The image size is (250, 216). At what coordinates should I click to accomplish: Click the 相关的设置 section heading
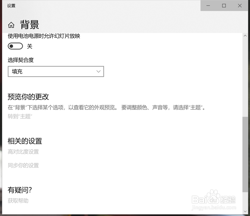25,141
